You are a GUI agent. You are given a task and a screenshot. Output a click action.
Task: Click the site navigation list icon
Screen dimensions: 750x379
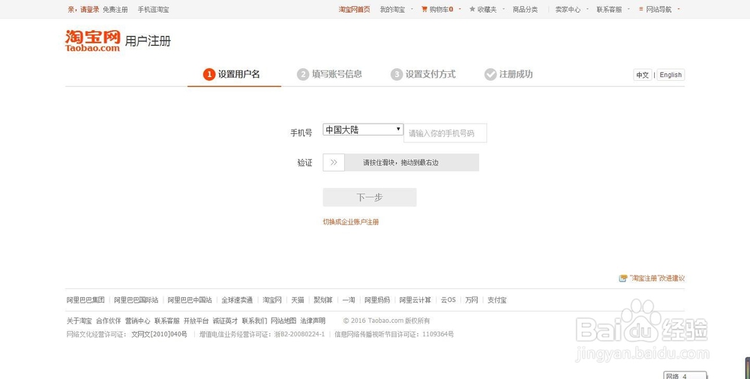641,9
